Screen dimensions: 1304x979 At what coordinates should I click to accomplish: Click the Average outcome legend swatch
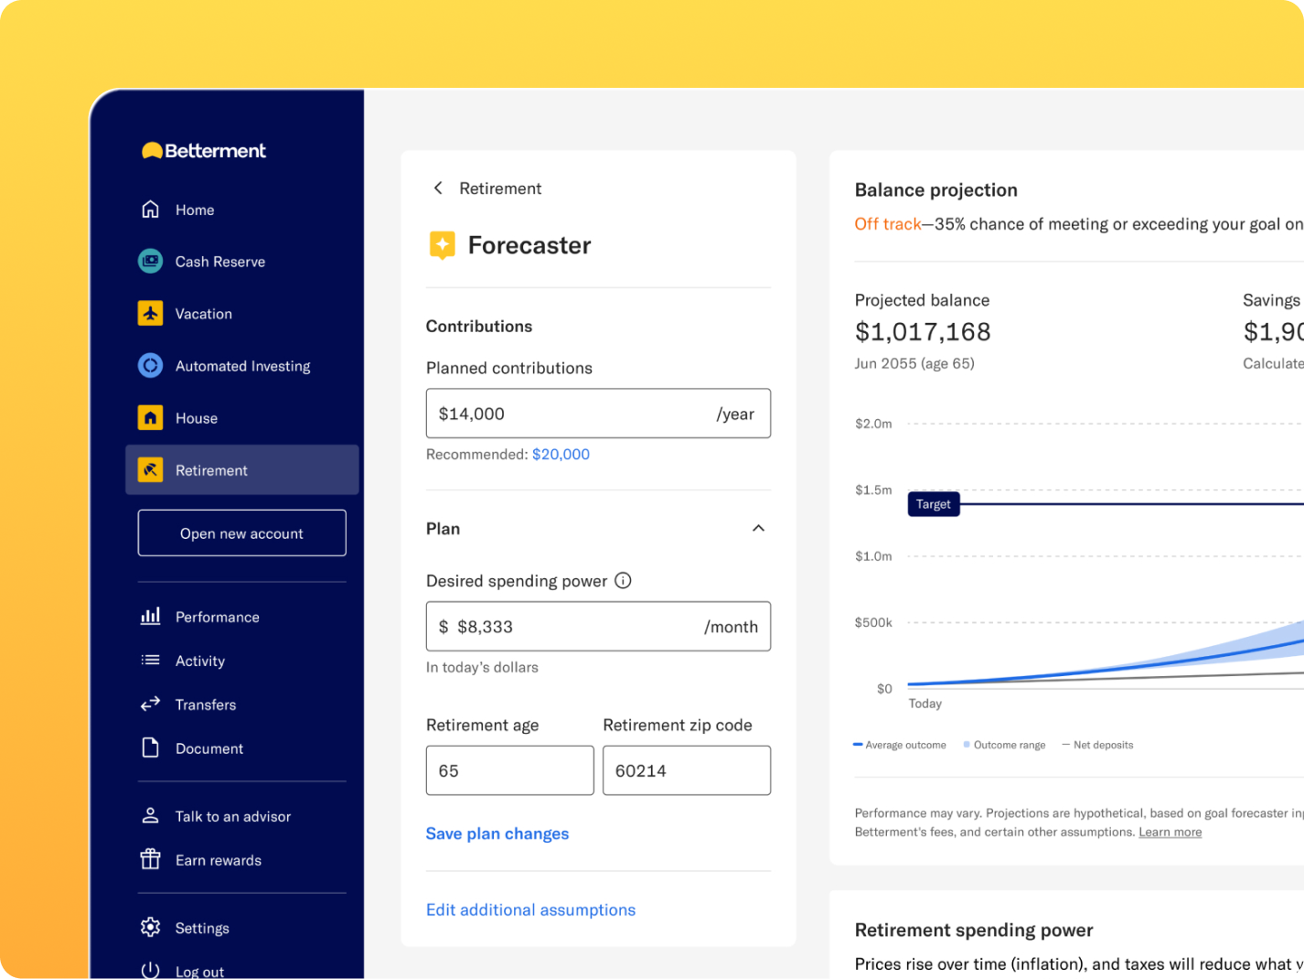point(858,745)
